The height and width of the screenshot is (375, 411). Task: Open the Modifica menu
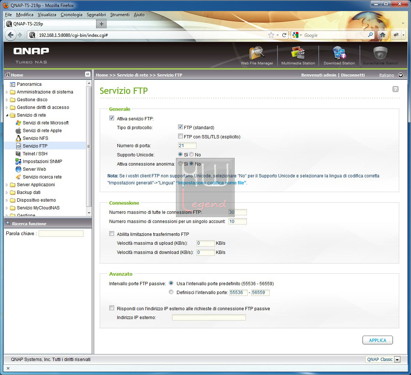tap(25, 15)
